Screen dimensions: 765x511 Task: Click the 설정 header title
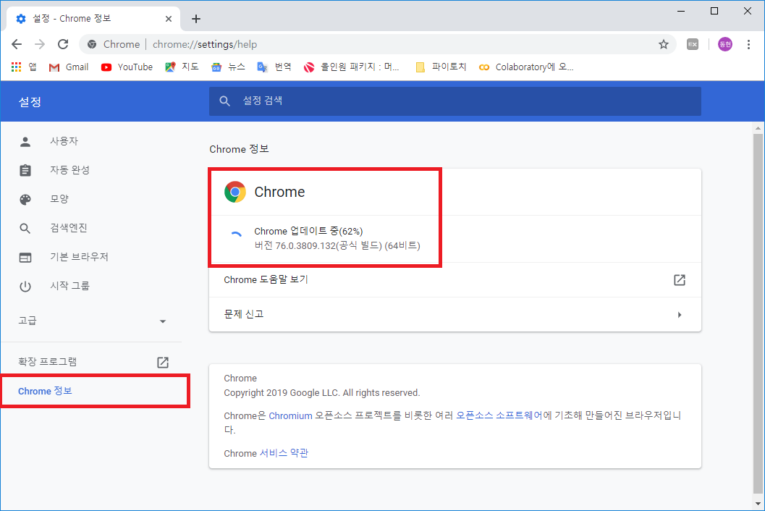[x=30, y=102]
